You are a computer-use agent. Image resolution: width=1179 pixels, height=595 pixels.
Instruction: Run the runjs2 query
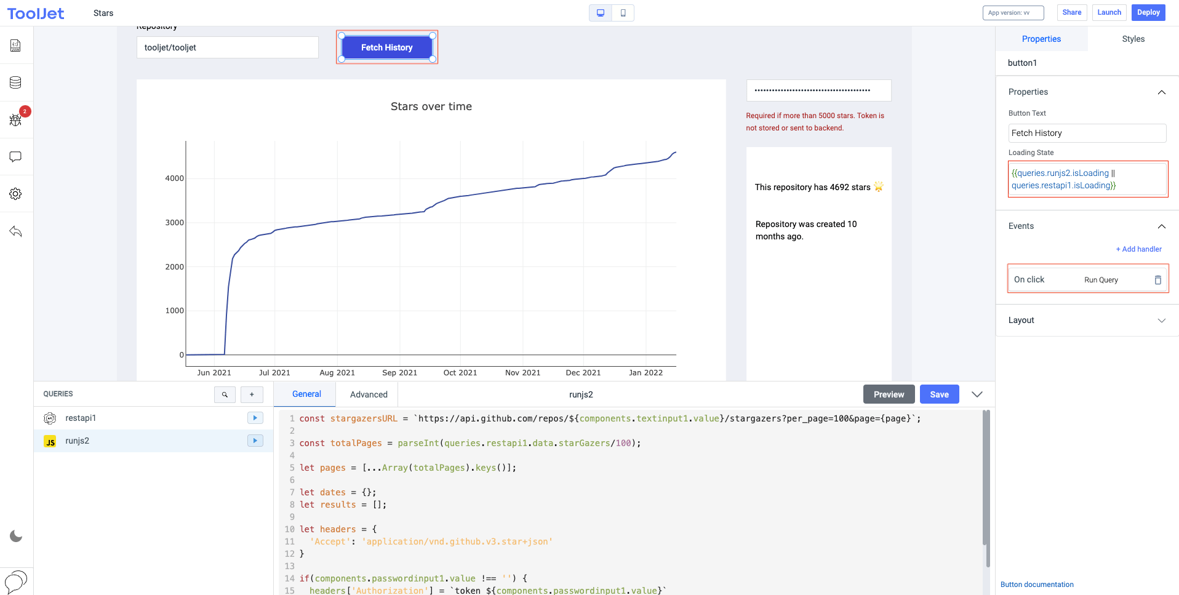tap(255, 441)
